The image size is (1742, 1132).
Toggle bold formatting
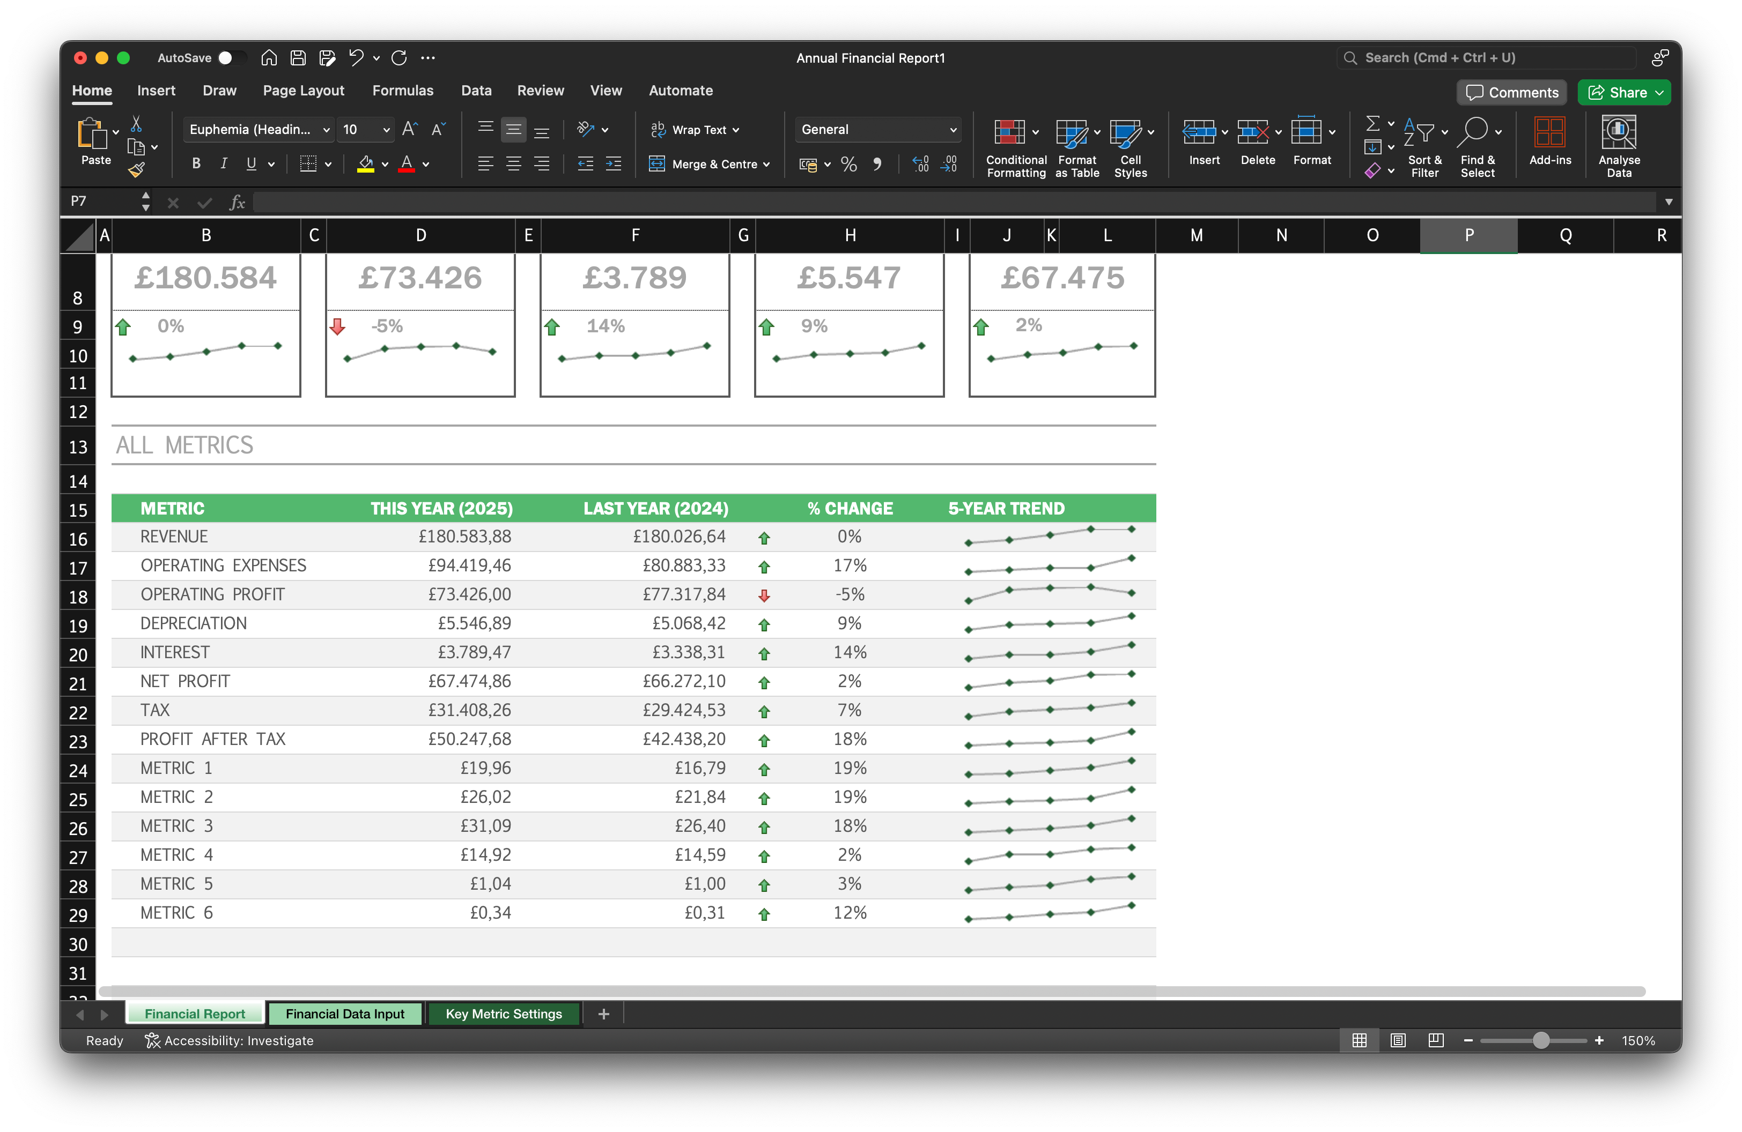[195, 164]
